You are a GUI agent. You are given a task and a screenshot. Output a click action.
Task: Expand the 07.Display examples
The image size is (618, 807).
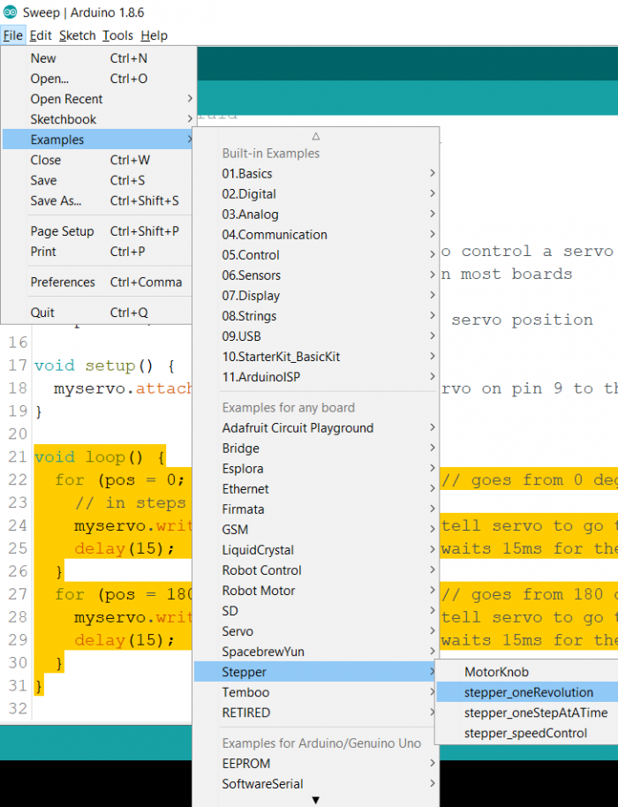tap(316, 296)
